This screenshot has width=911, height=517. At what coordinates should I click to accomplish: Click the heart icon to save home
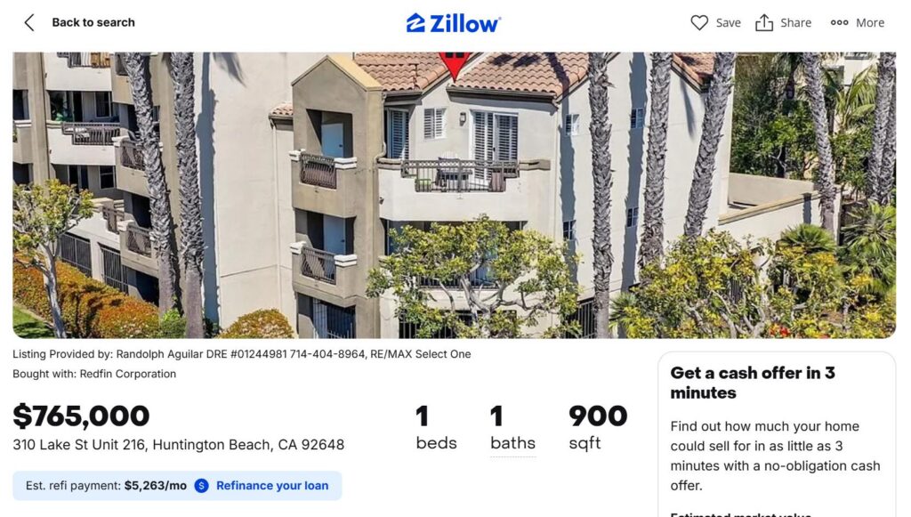click(x=699, y=23)
